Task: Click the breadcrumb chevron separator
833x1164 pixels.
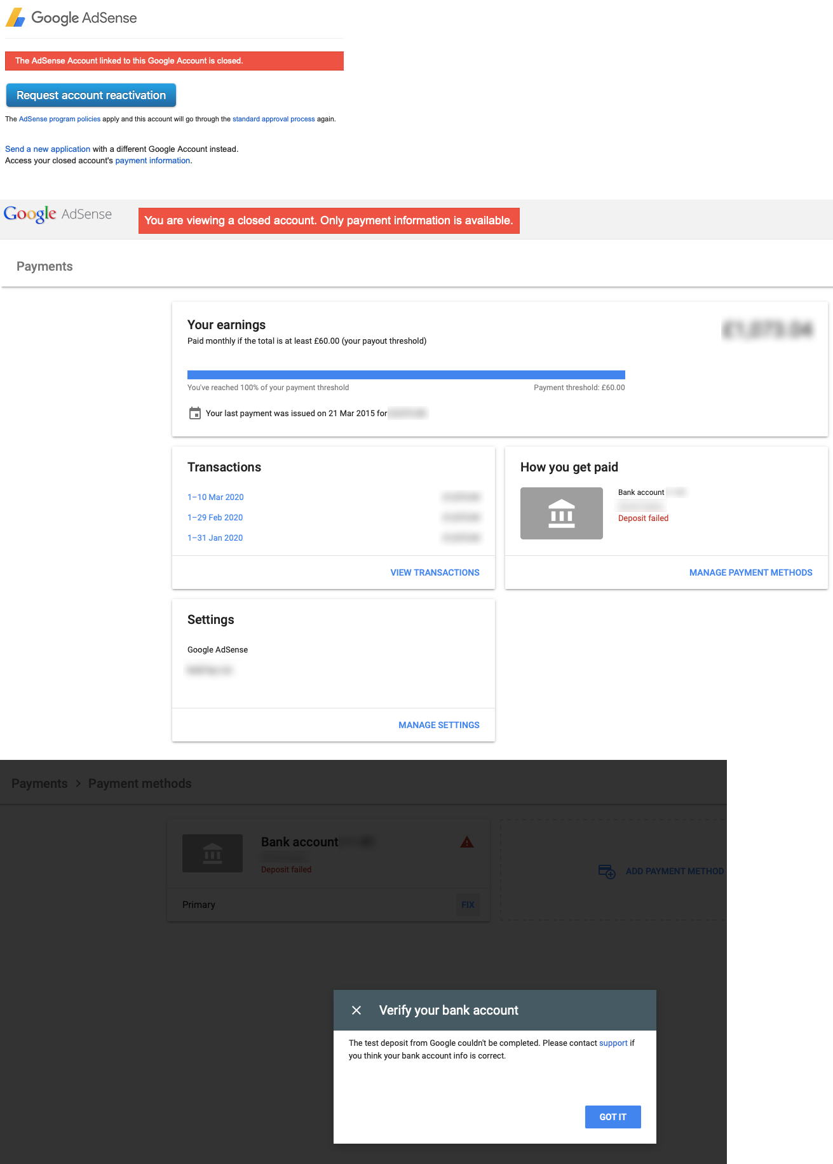Action: (78, 783)
